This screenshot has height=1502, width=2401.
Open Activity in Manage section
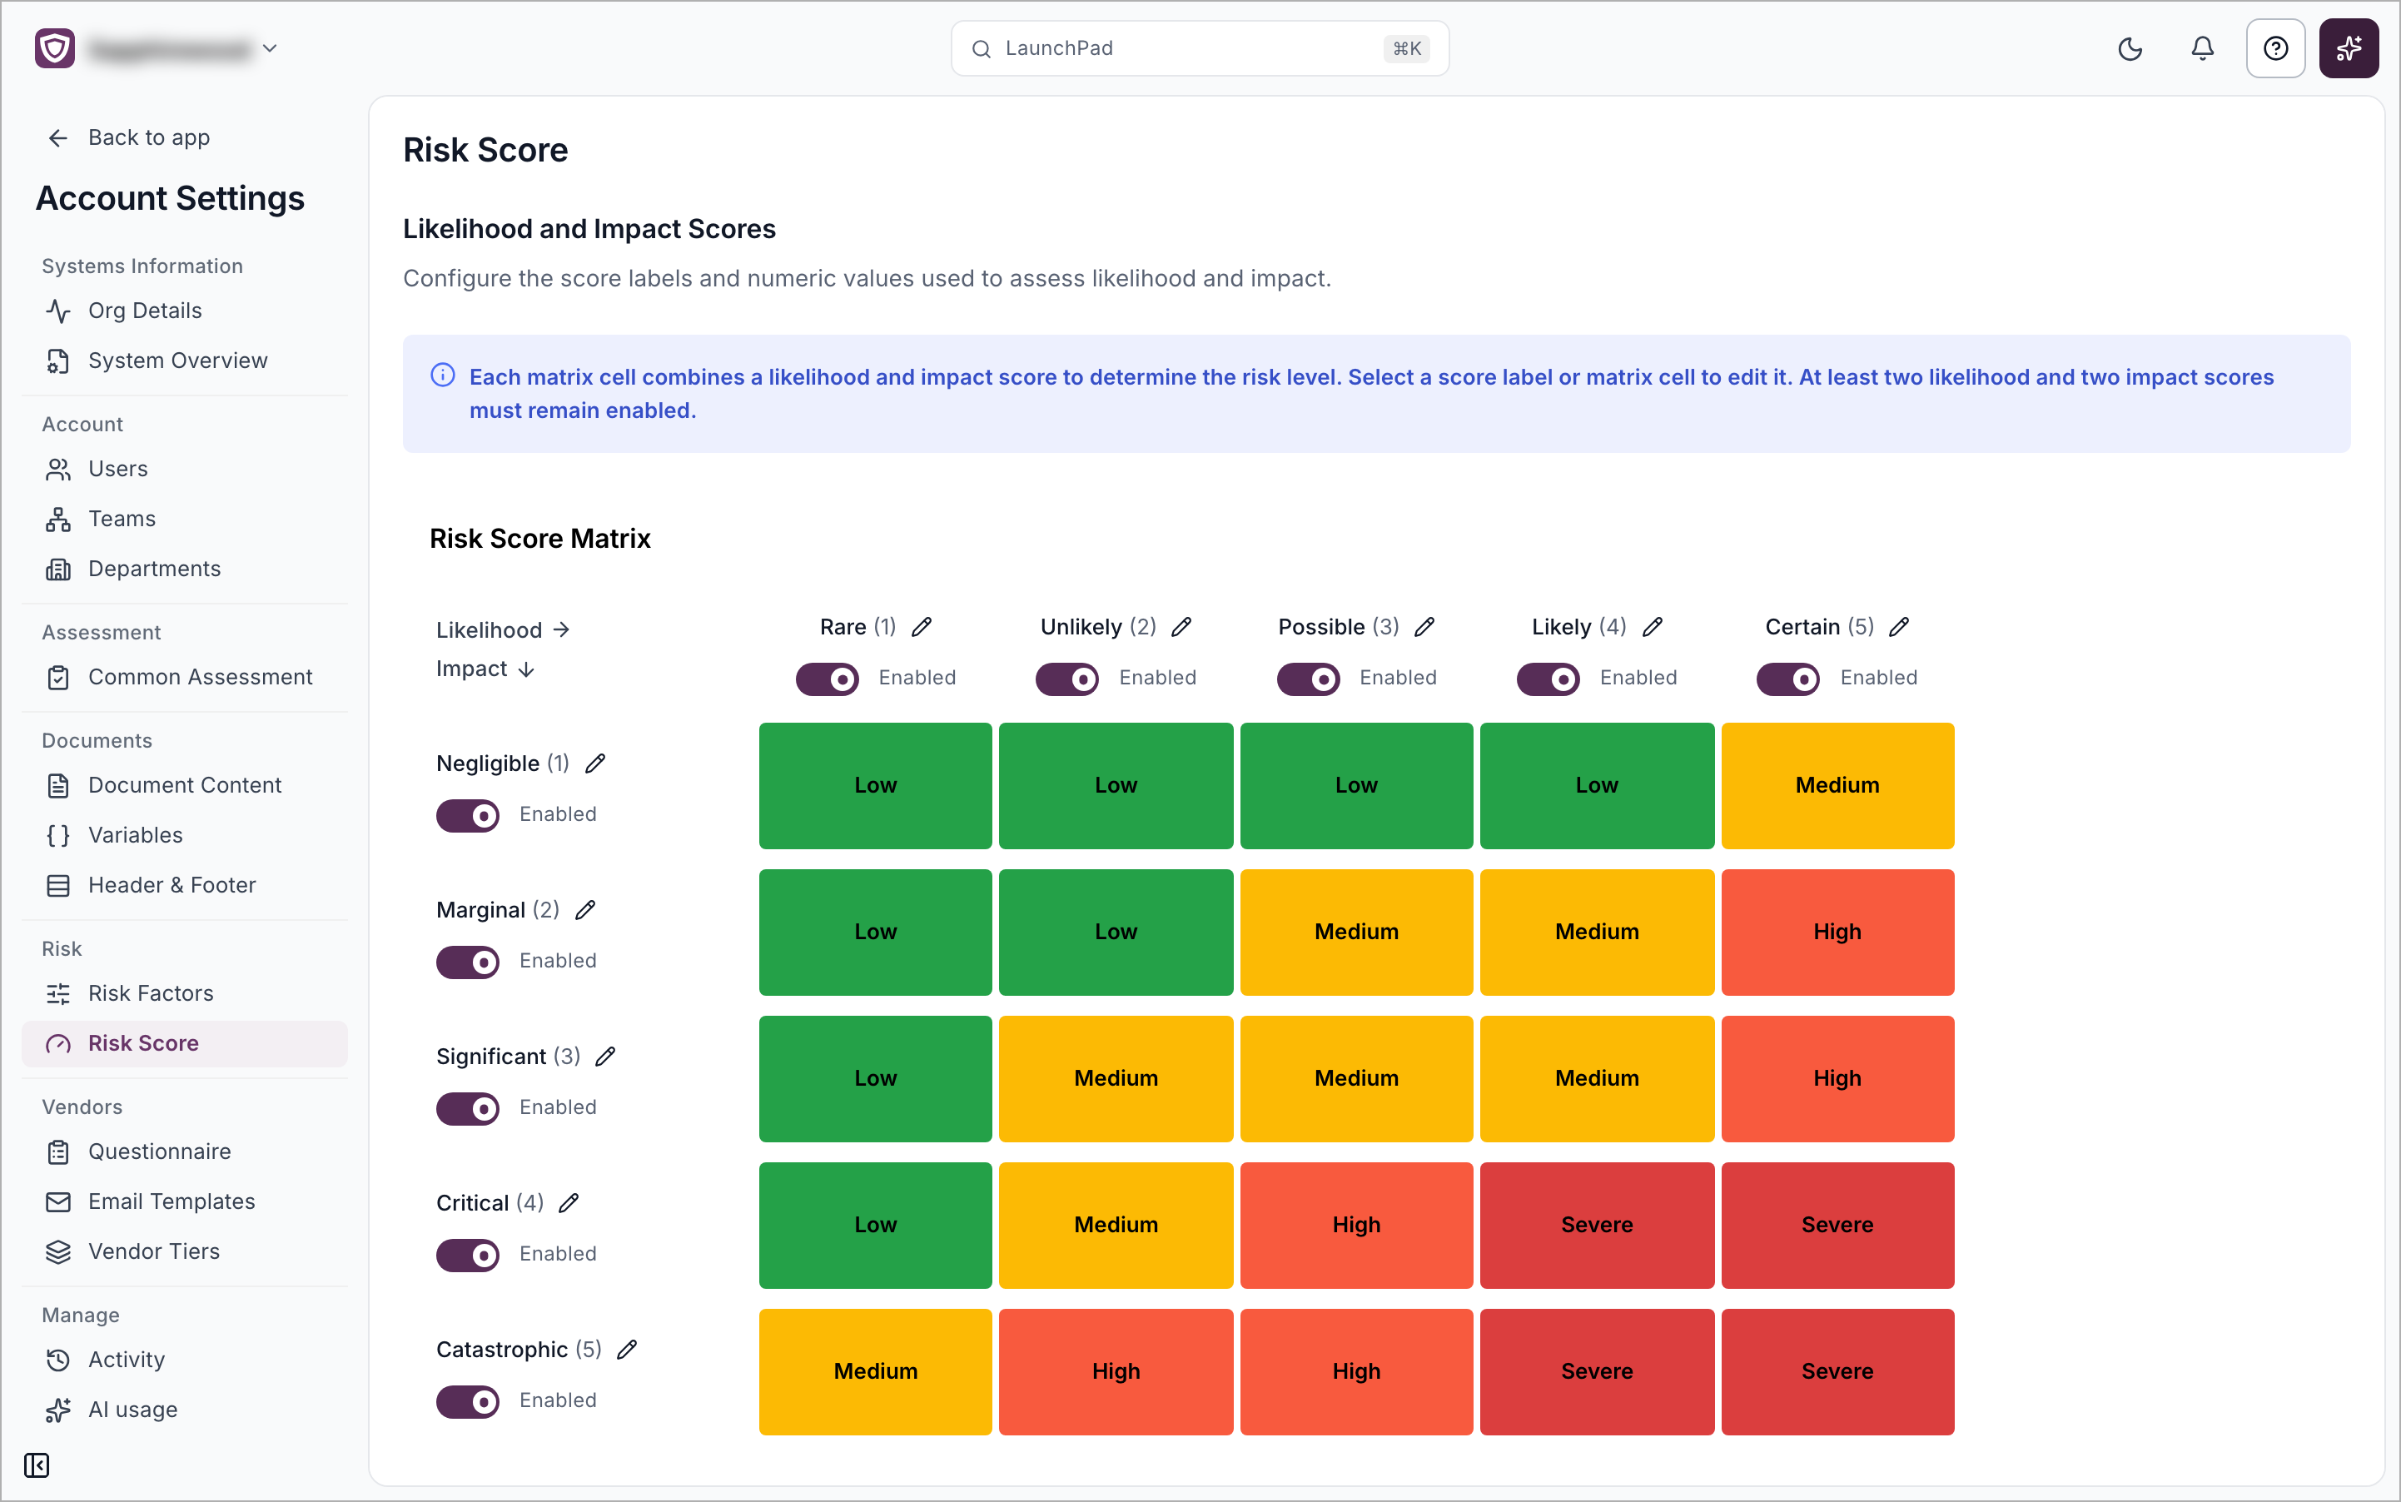point(185,1360)
